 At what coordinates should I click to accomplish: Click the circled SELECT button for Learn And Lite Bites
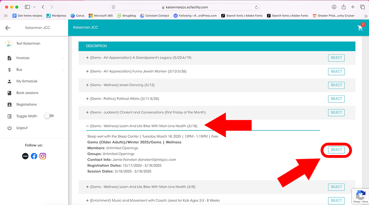[x=336, y=150]
